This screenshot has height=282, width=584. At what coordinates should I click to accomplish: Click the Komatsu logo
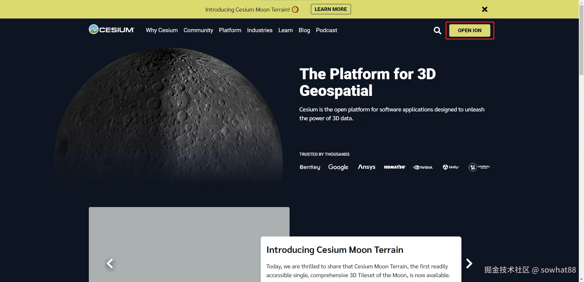click(x=395, y=167)
